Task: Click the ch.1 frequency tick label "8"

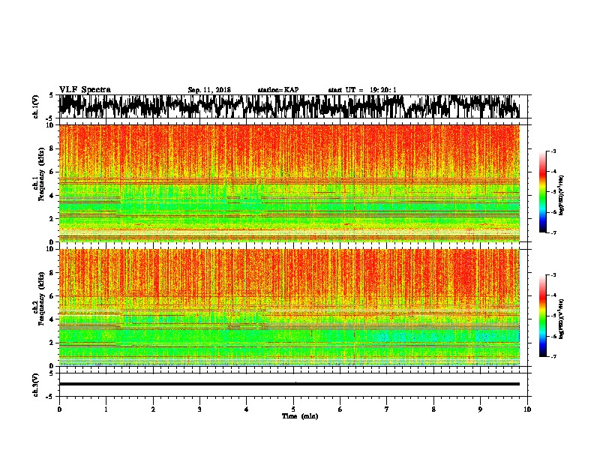Action: coord(52,148)
